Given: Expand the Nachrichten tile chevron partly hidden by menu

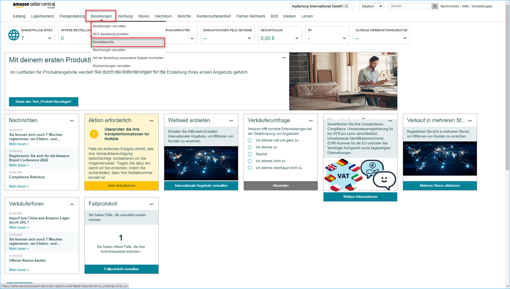Looking at the screenshot, I should (x=192, y=39).
